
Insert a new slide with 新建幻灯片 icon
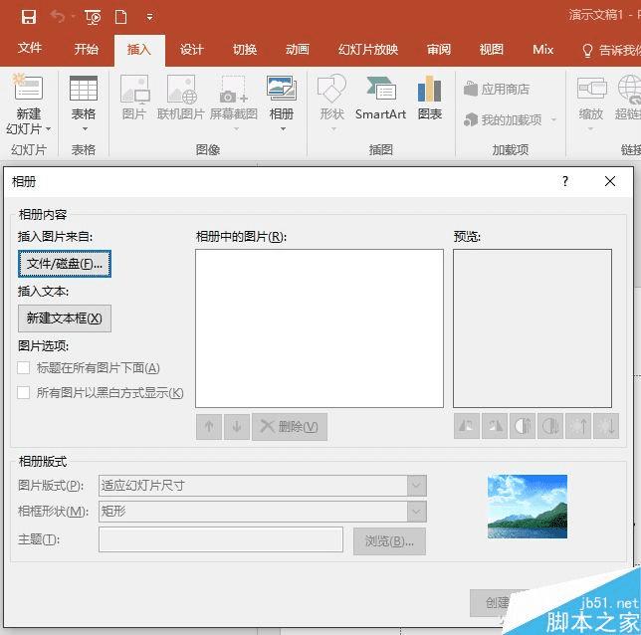tap(28, 88)
